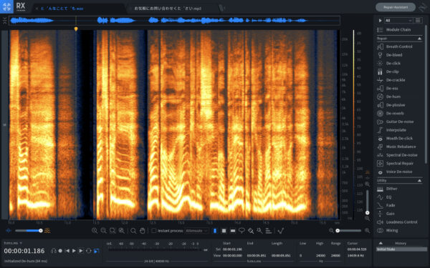The height and width of the screenshot is (268, 430).
Task: Toggle waveform view icon beside opacity slider
Action: tap(9, 231)
